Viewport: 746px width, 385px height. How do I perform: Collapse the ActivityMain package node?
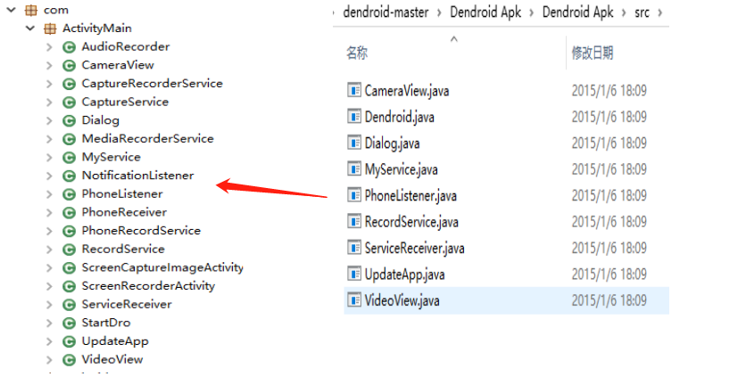point(31,28)
